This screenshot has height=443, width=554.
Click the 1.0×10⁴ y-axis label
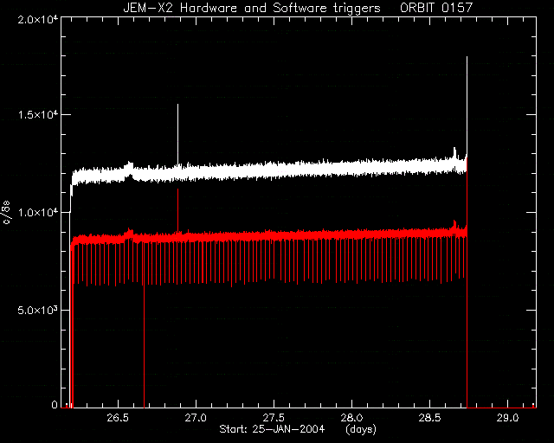(38, 212)
